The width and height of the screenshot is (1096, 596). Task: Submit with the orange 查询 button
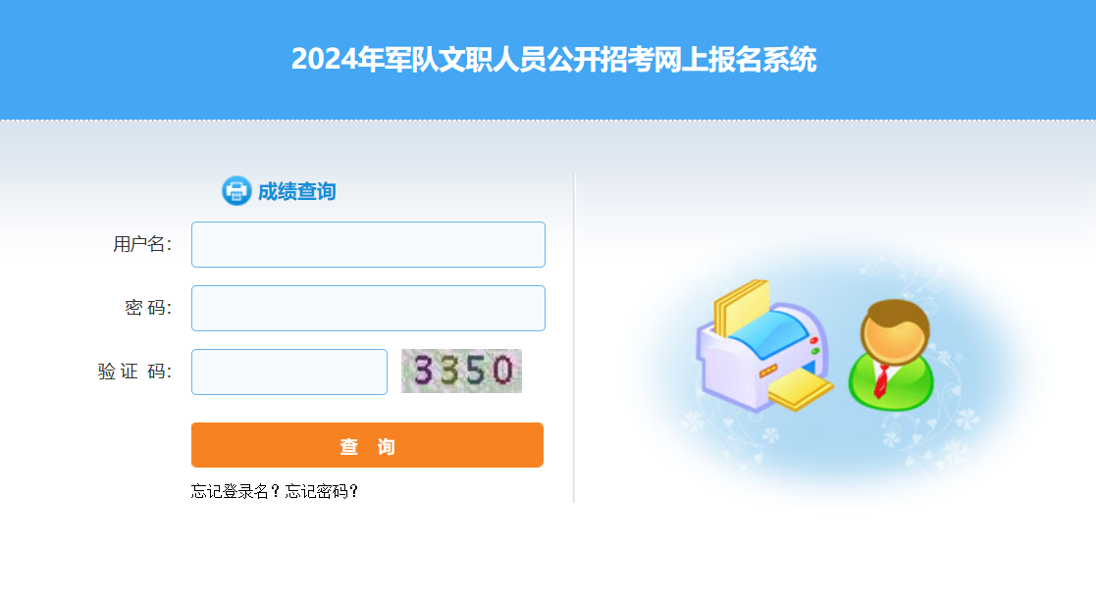coord(368,445)
